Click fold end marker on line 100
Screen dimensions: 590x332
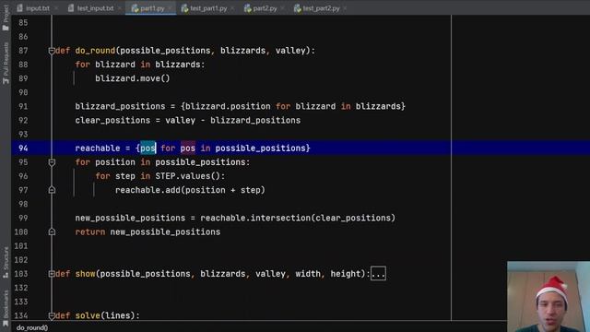tap(52, 231)
